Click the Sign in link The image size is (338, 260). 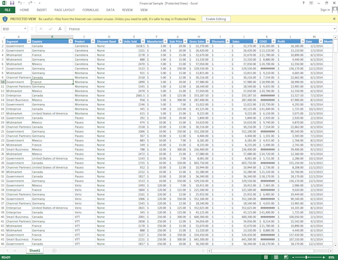coord(325,10)
